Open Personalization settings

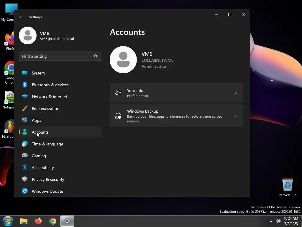coord(60,108)
